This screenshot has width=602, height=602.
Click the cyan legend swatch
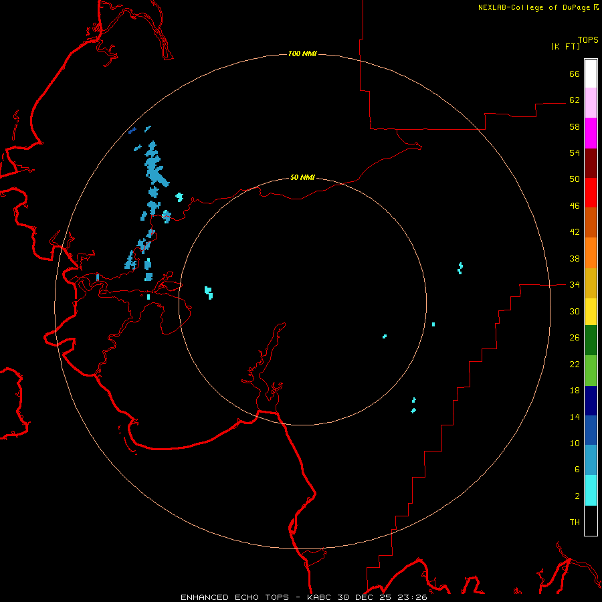[x=591, y=490]
